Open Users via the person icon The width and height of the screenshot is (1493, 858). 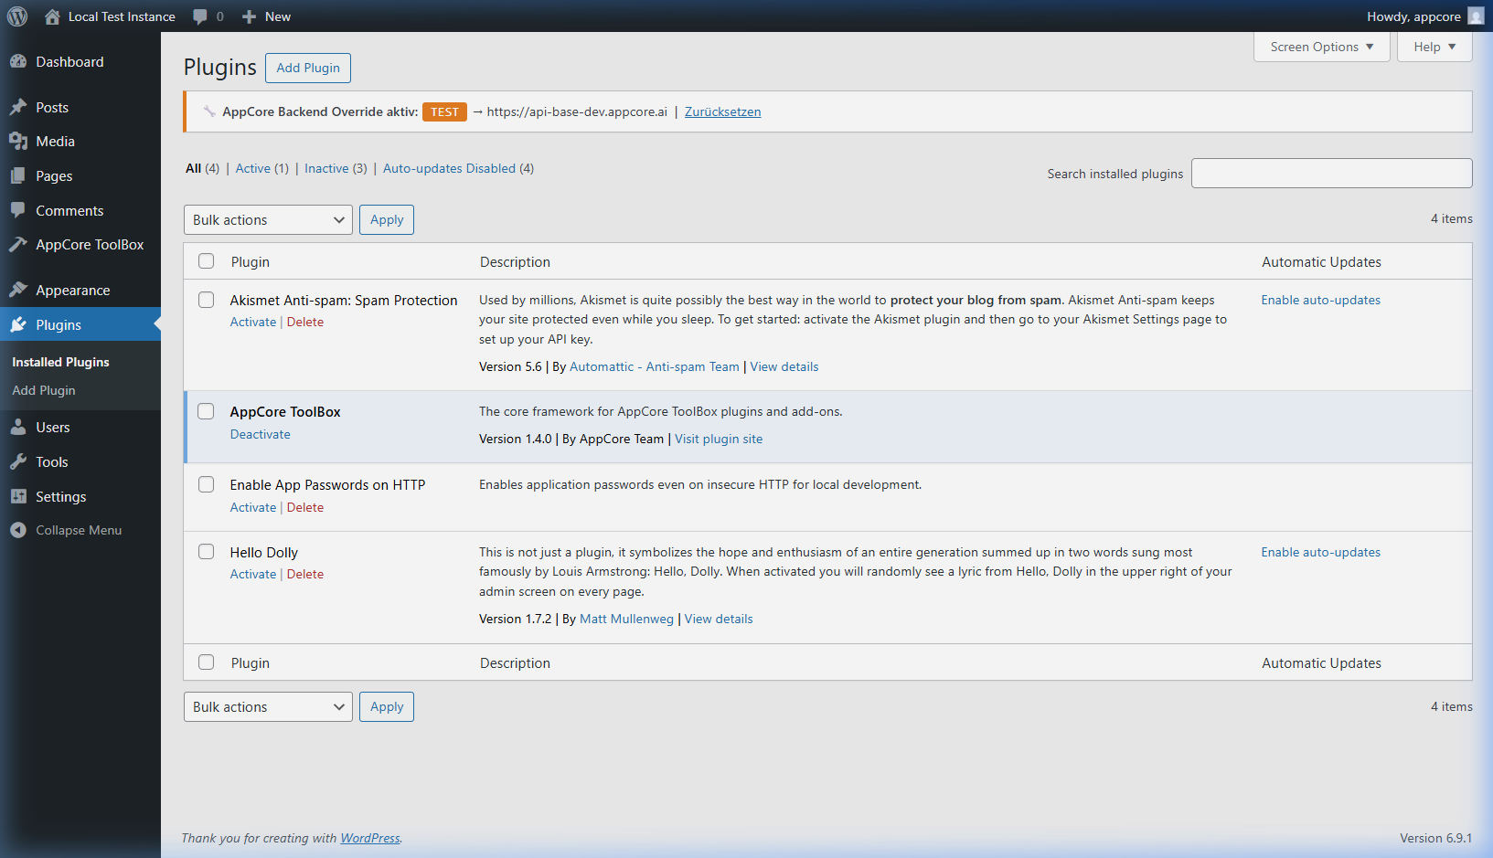point(20,427)
